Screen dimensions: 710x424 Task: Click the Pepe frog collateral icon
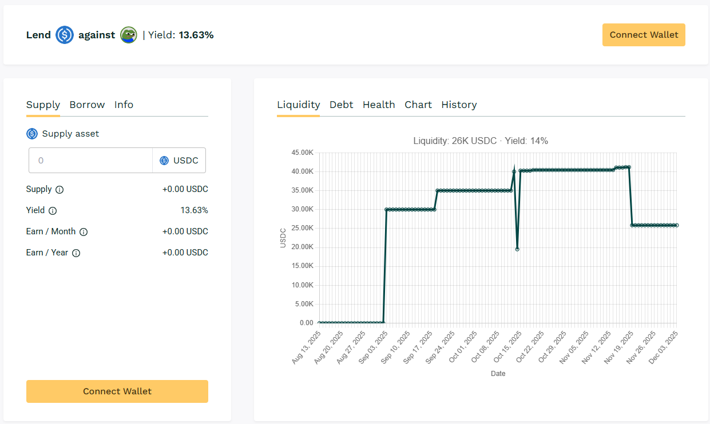coord(129,35)
